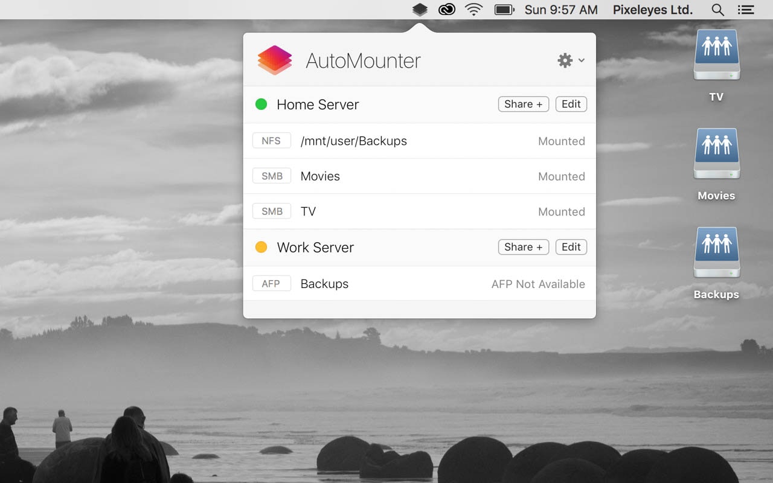Open the AutoMounter menu bar icon
The width and height of the screenshot is (773, 483).
coord(419,10)
